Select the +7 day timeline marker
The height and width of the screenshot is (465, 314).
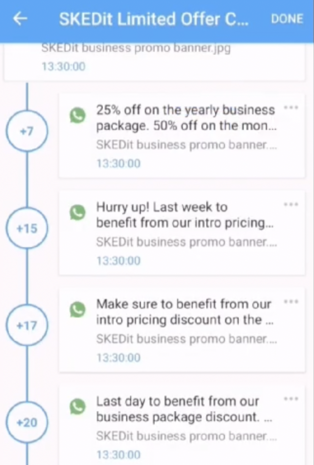click(x=27, y=131)
